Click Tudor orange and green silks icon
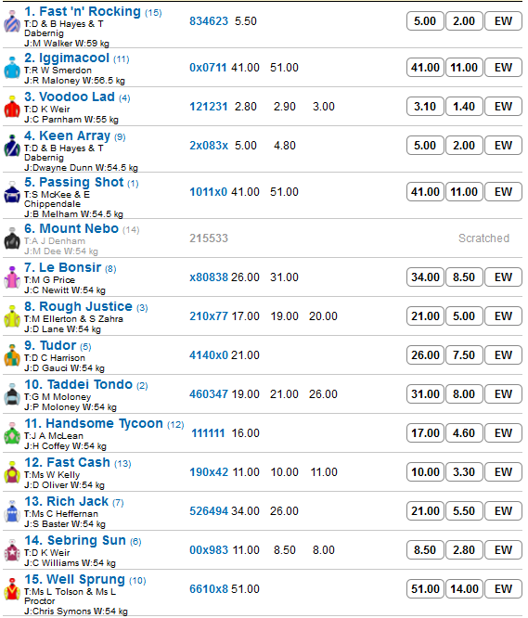 [x=12, y=355]
